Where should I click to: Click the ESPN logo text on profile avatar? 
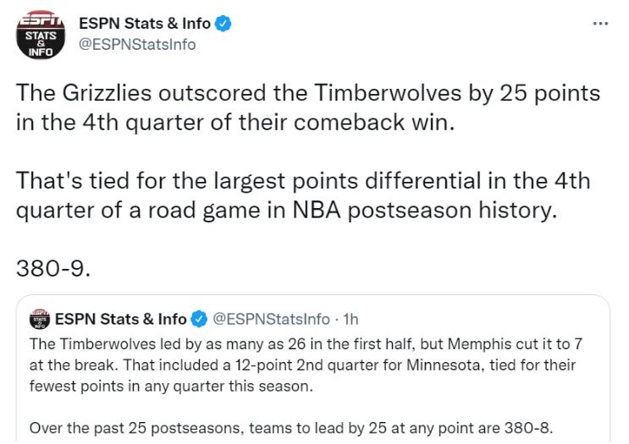(41, 20)
